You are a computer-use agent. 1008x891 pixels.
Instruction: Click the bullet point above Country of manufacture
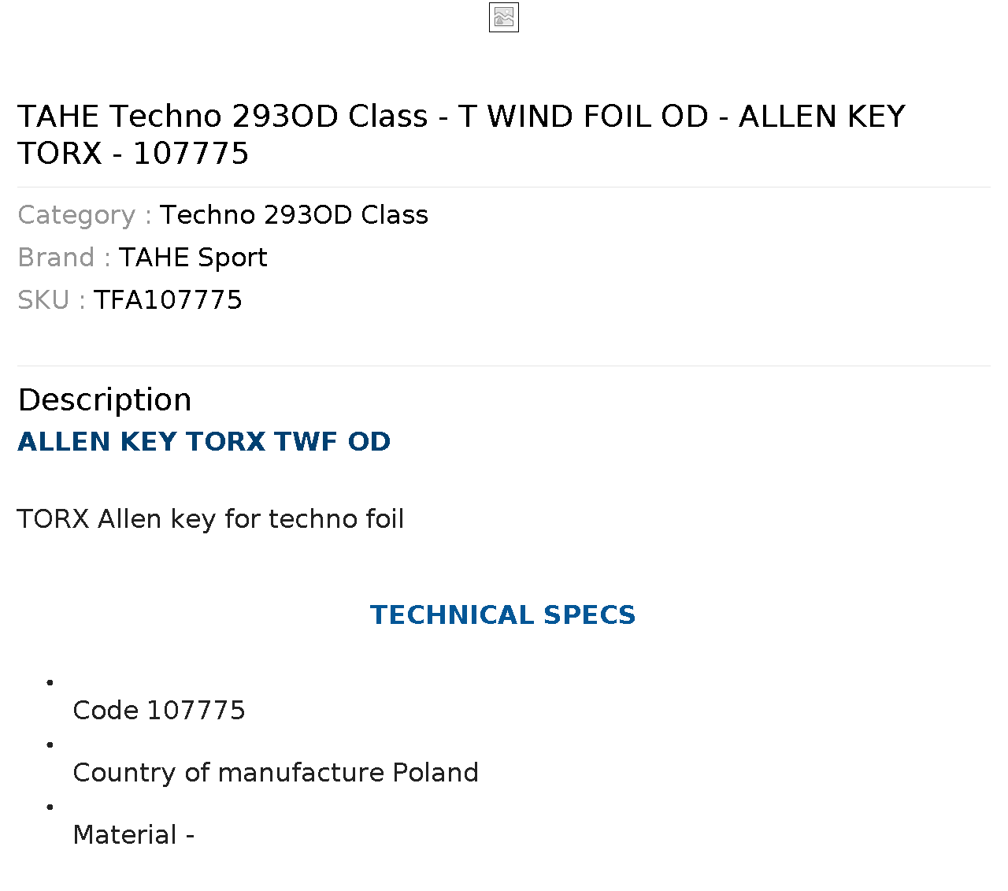[50, 744]
